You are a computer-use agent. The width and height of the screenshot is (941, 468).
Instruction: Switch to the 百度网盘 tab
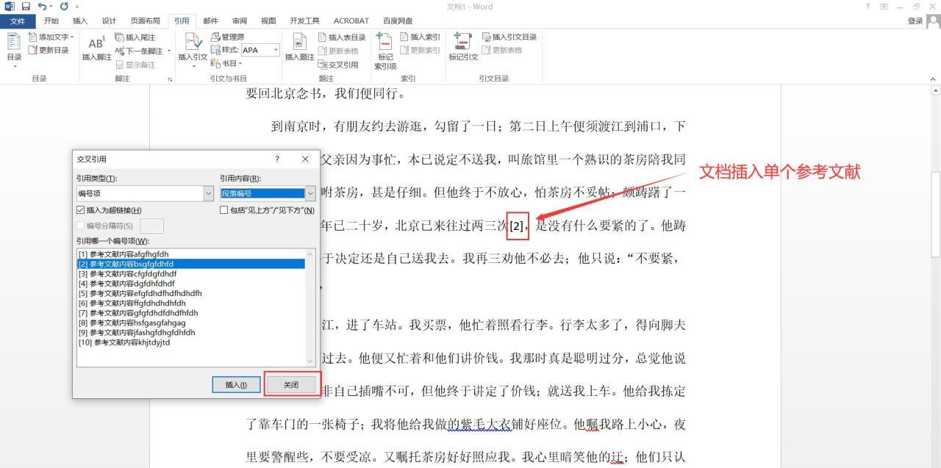point(398,21)
